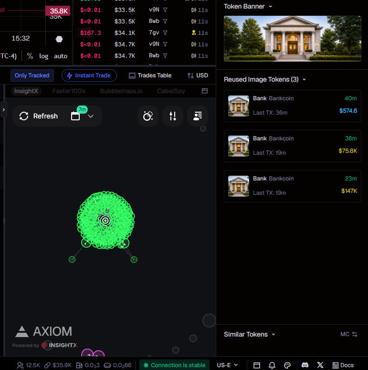Expand the left sidebar arrow handle

click(3, 109)
